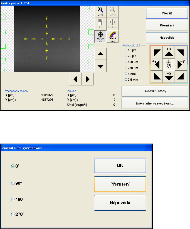Open Změnit úhel vyzvedávání dialog
The image size is (190, 229).
[155, 103]
